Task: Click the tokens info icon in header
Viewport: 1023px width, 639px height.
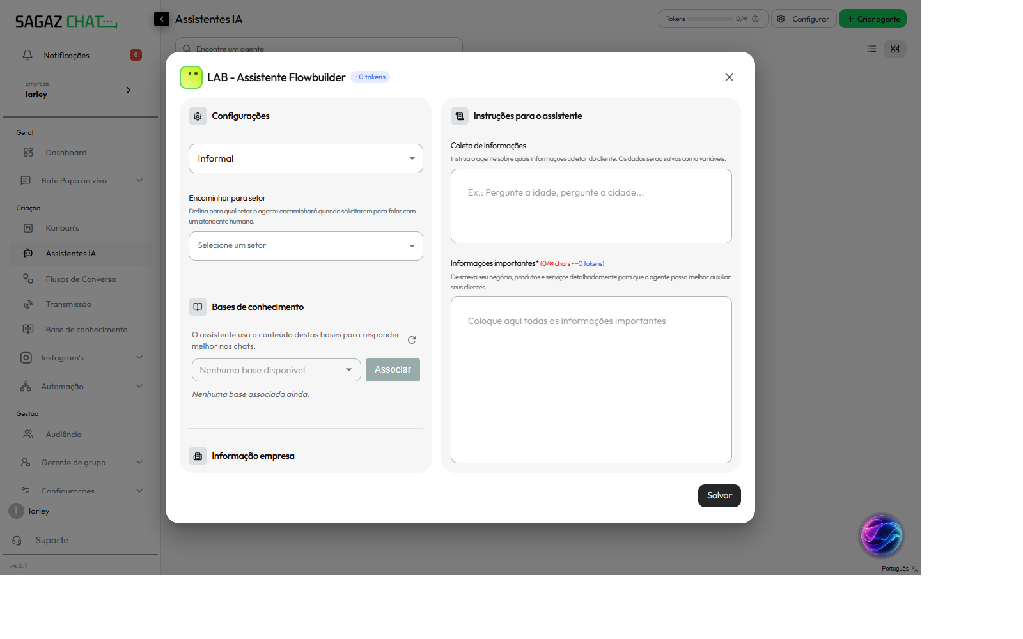Action: [755, 19]
